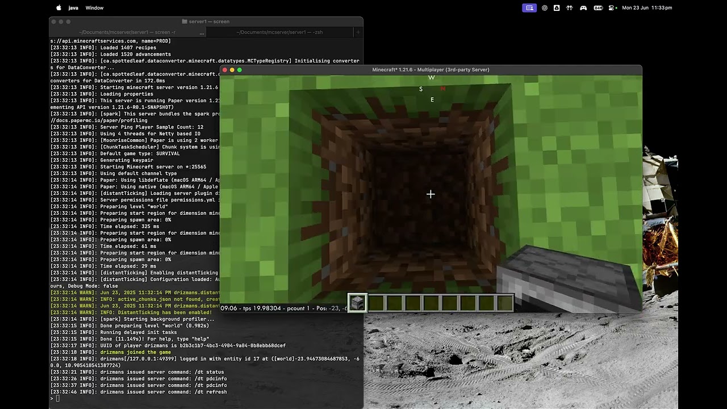Click the 'Loaded 1407 recipes' log line

(x=103, y=48)
